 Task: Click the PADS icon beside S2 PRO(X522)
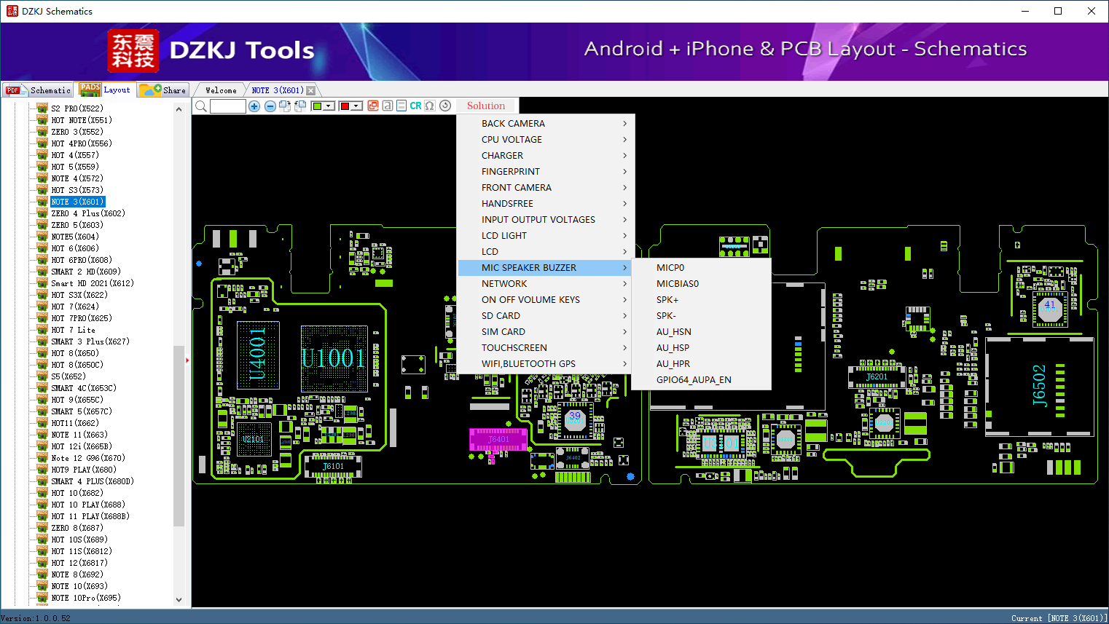tap(42, 108)
